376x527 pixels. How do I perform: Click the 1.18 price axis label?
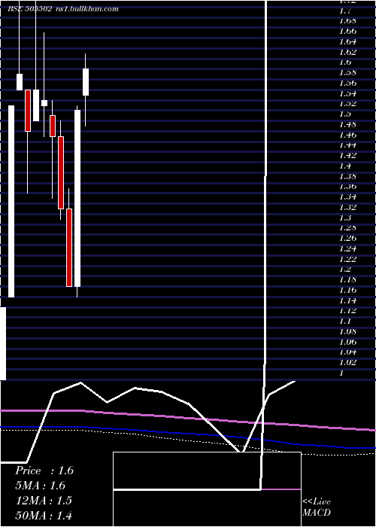tap(347, 279)
